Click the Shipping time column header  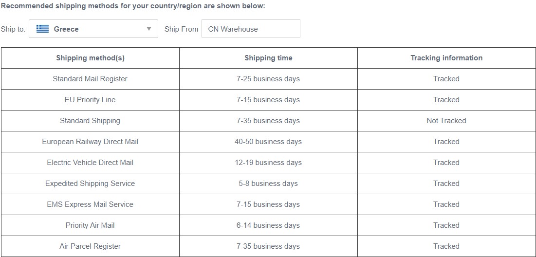click(x=268, y=58)
